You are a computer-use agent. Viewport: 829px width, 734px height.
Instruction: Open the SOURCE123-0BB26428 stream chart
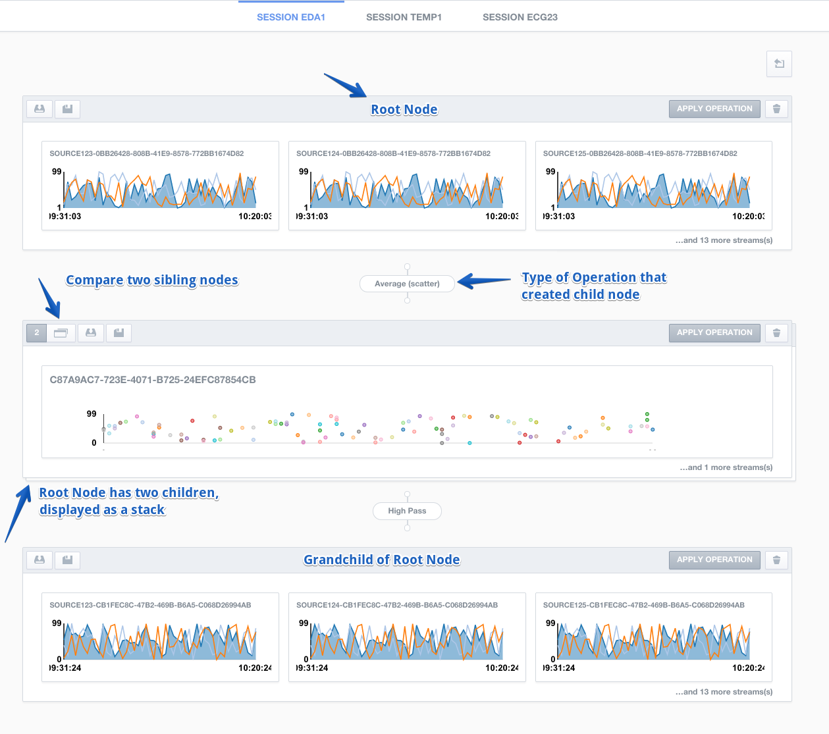tap(160, 186)
